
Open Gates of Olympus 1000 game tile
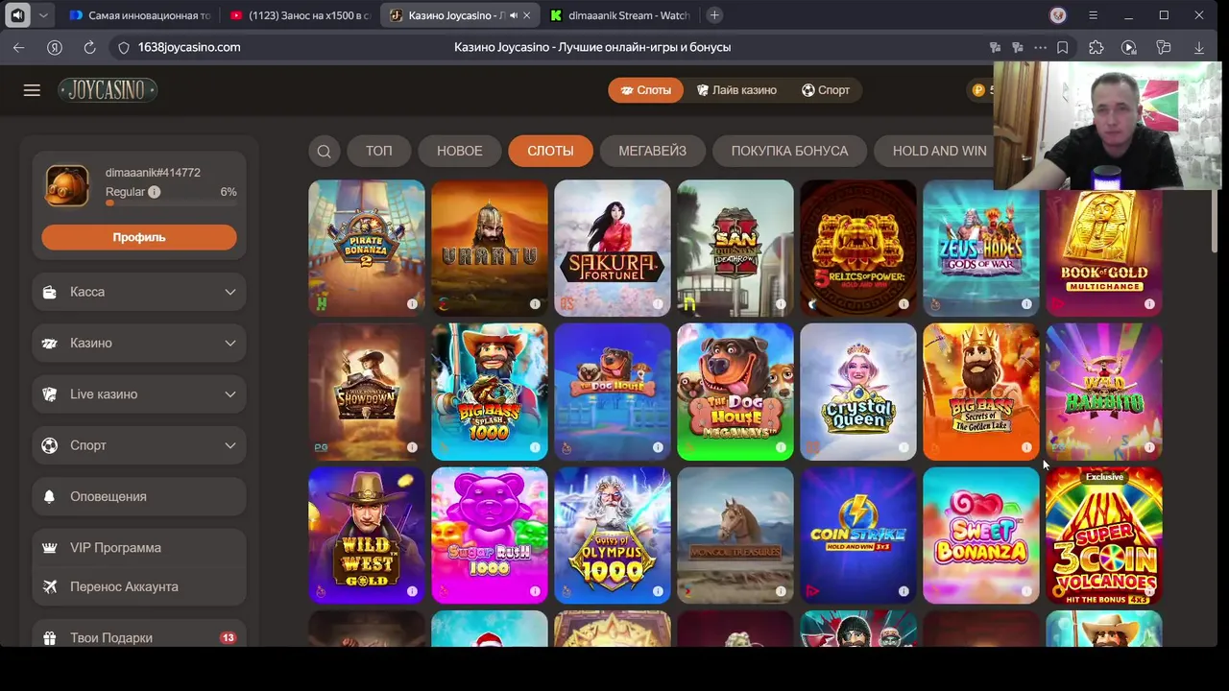(612, 536)
